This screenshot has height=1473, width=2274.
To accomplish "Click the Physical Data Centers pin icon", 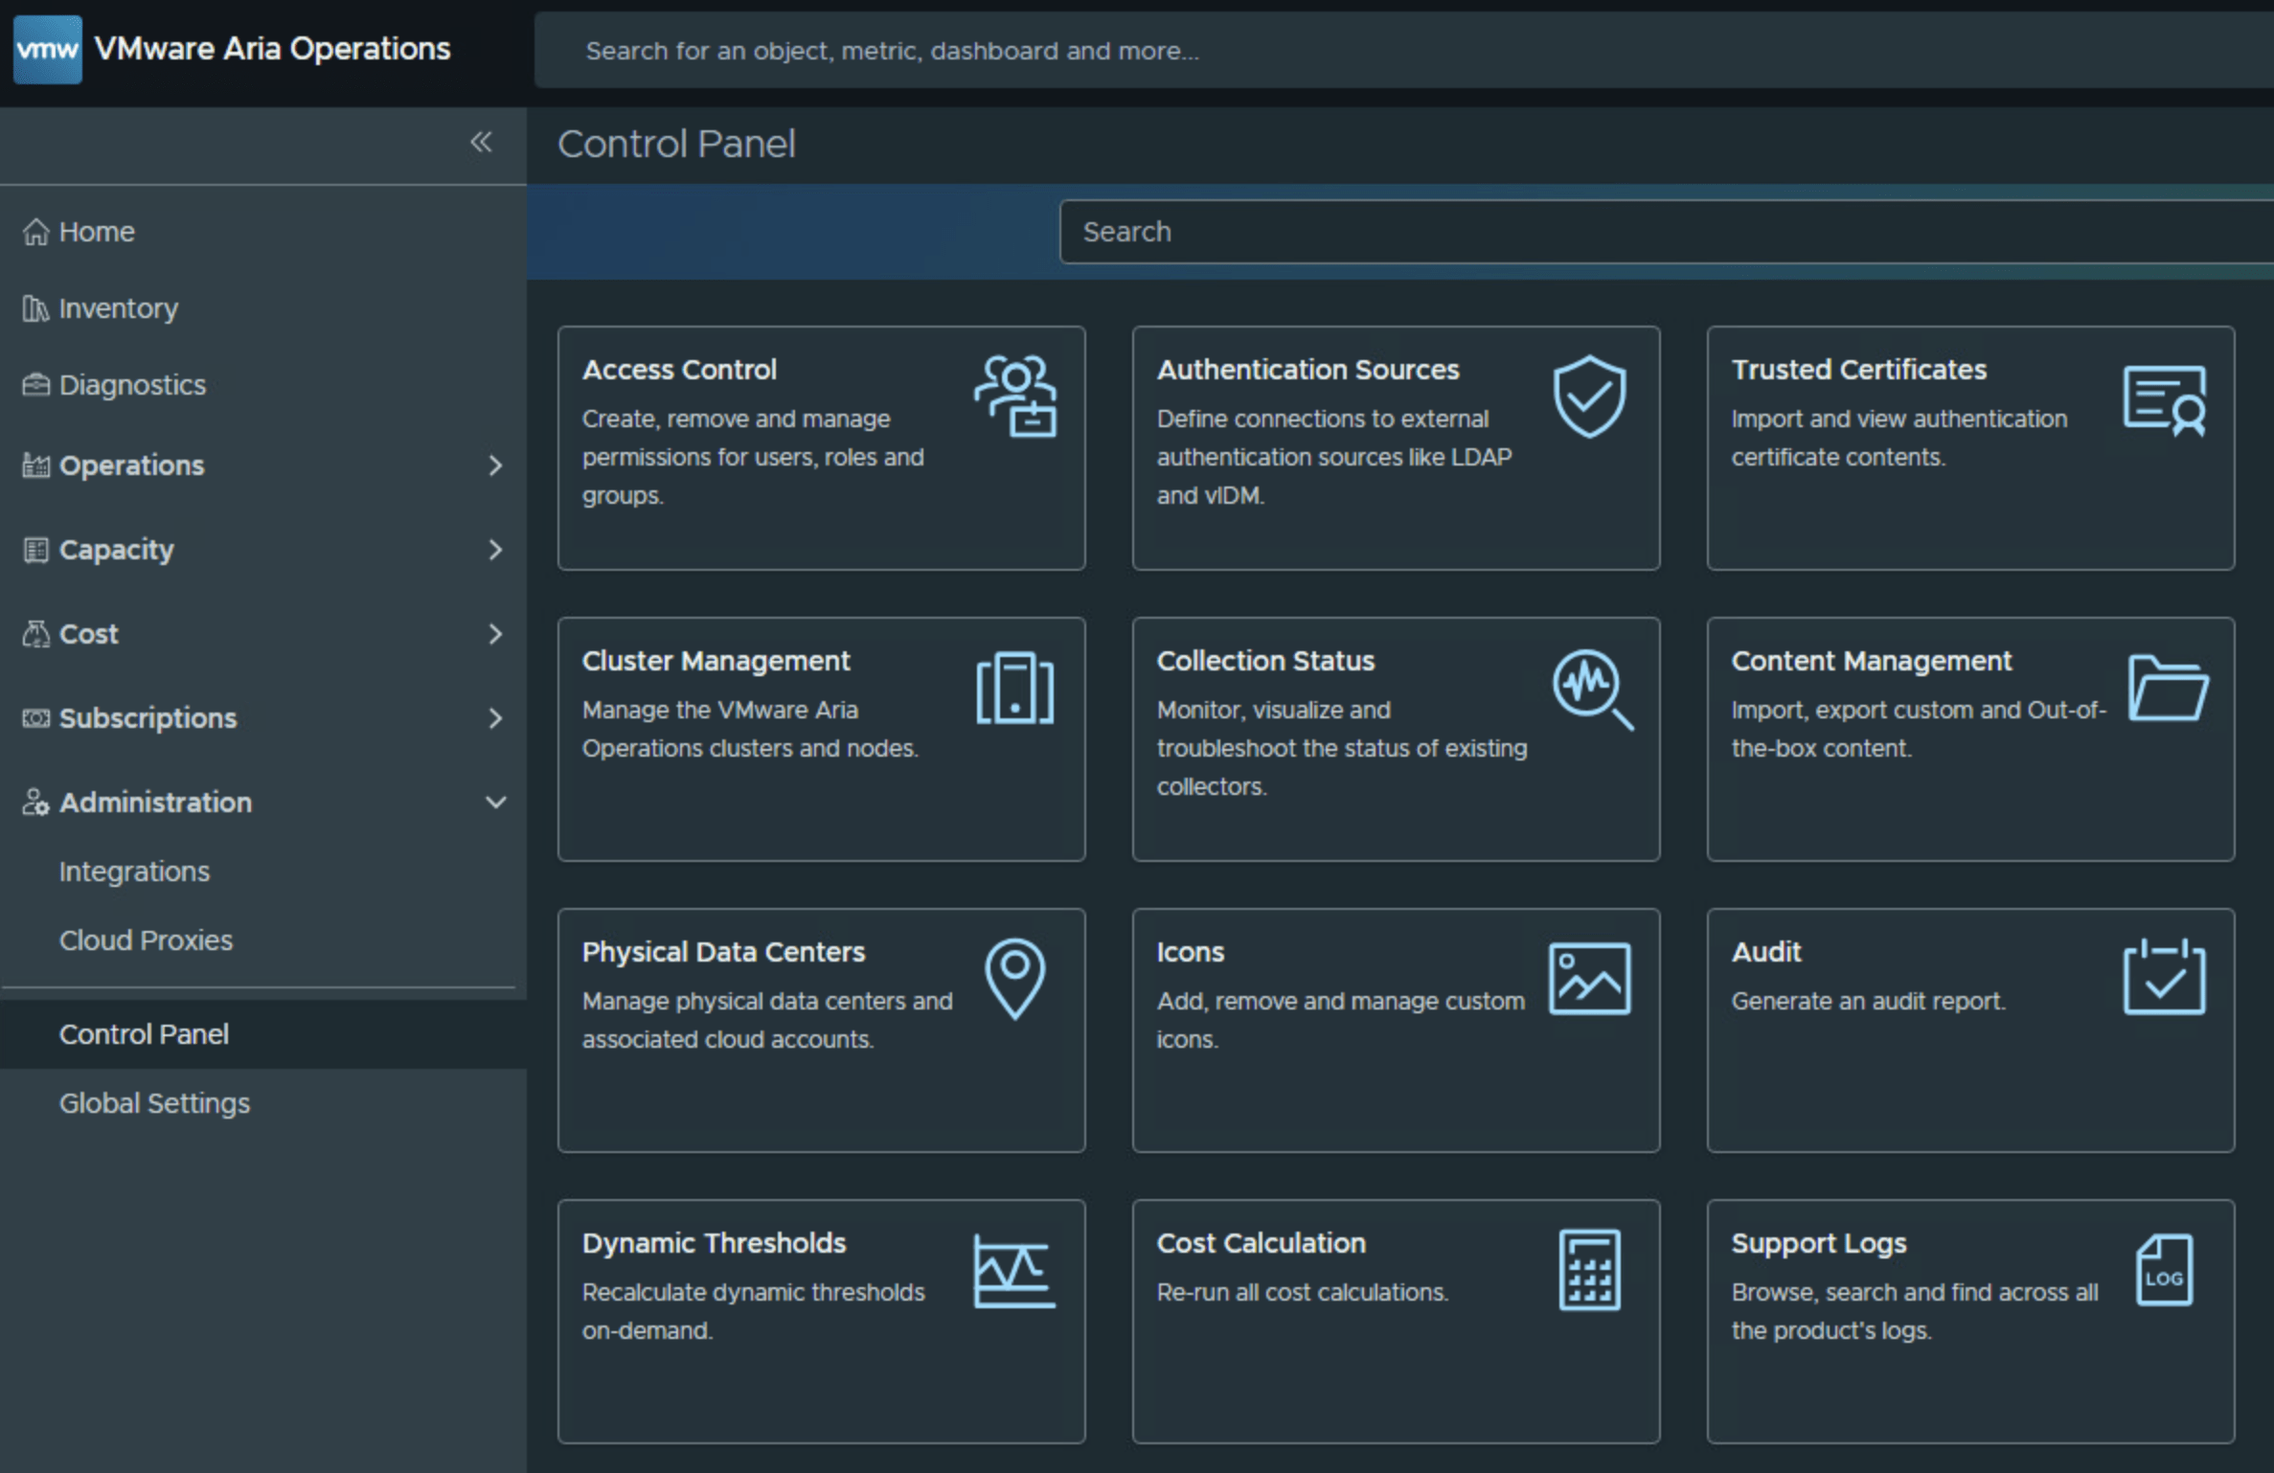I will [x=1014, y=978].
